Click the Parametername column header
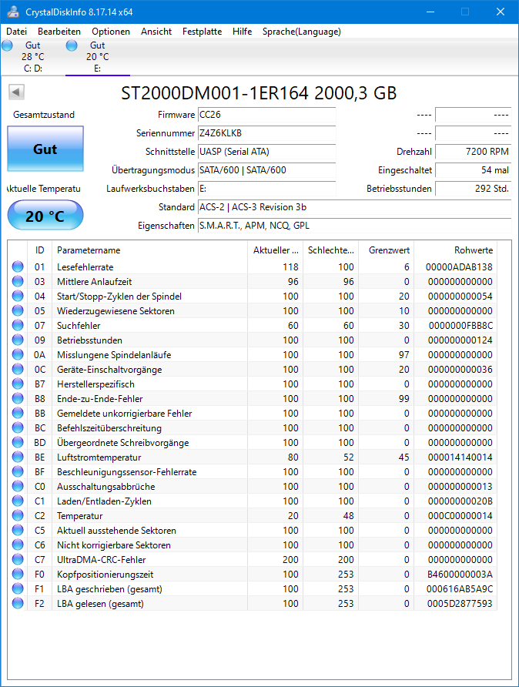 click(149, 250)
